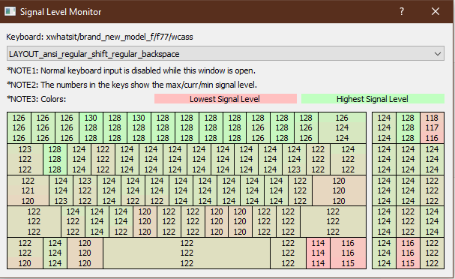Click the green Highest Signal Level swatch
This screenshot has width=455, height=279.
coord(373,99)
